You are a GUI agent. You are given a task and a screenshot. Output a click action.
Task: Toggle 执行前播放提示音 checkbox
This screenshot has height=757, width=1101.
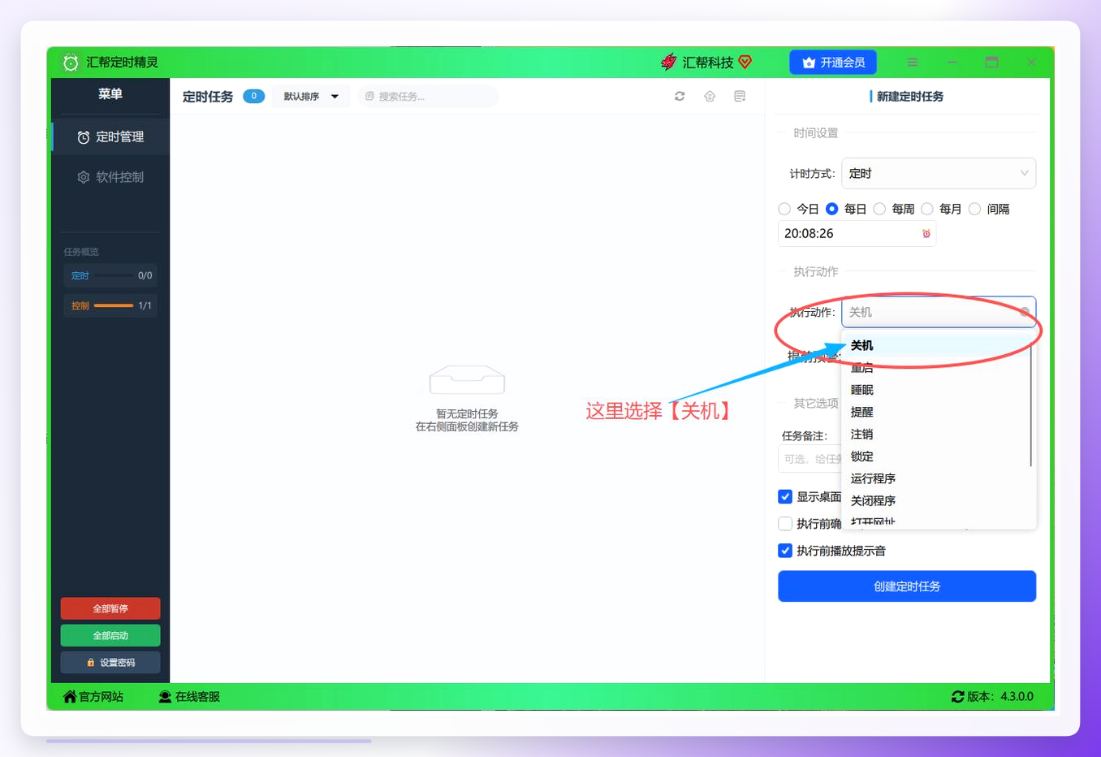[785, 551]
